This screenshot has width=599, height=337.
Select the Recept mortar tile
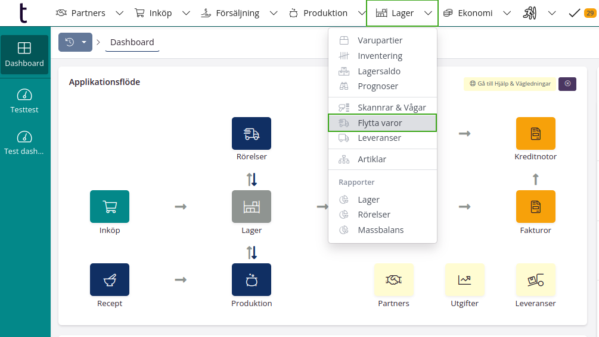109,280
